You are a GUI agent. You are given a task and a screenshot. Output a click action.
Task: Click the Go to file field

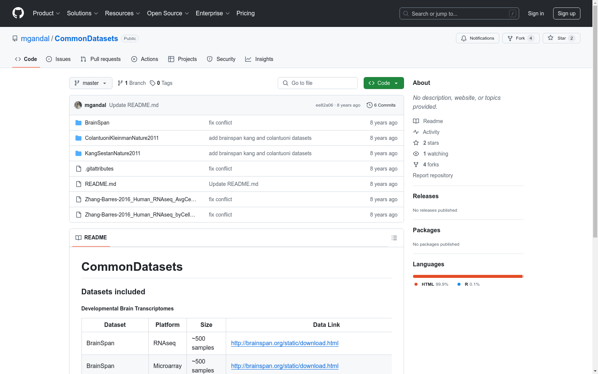(x=318, y=83)
